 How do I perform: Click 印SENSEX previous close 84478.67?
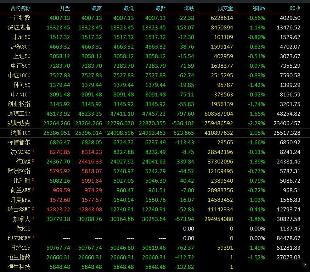pyautogui.click(x=288, y=238)
